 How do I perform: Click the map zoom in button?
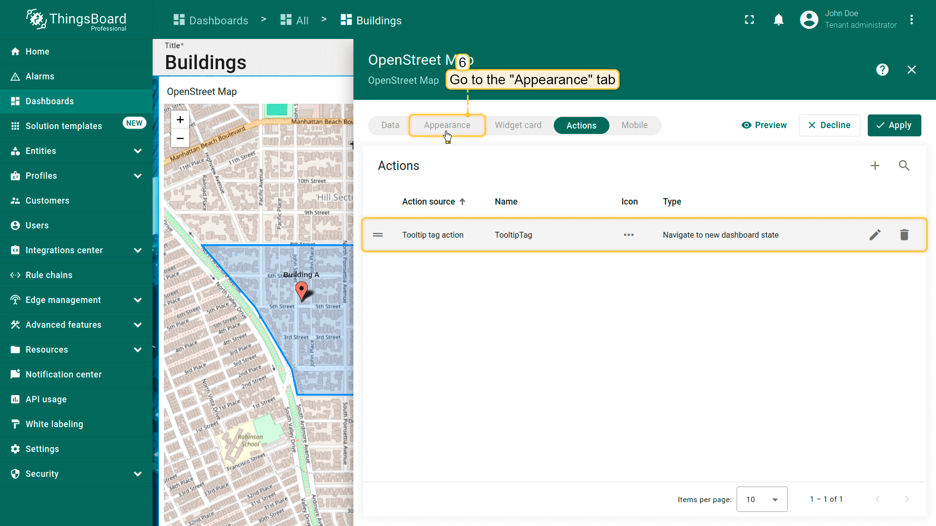click(x=180, y=120)
